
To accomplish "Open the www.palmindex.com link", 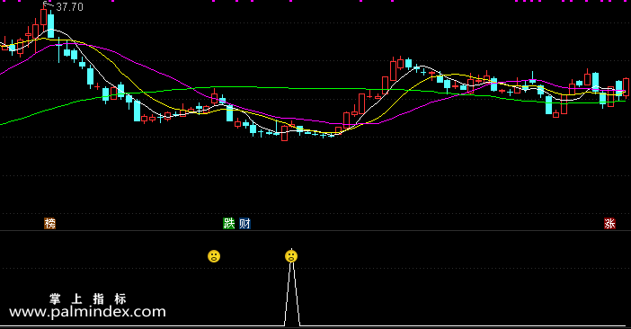I will click(x=87, y=312).
